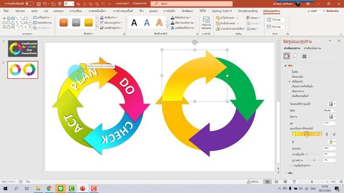Open the gradient Type dropdown
The image size is (344, 193).
329,110
